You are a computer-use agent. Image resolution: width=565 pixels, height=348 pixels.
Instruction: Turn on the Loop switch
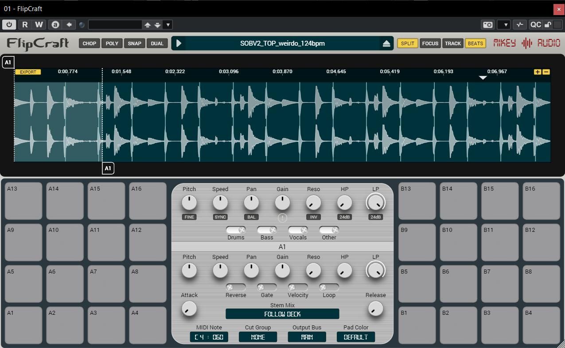[x=329, y=287]
